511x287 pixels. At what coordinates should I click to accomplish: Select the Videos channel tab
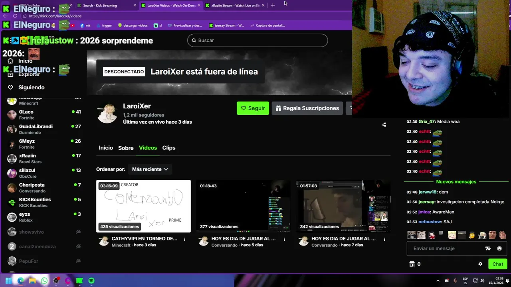pyautogui.click(x=148, y=147)
